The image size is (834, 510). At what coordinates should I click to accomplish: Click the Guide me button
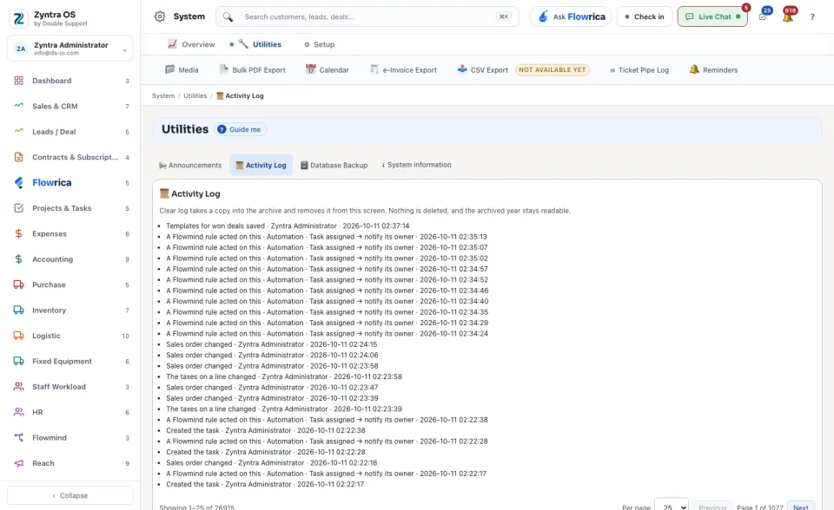(x=240, y=129)
